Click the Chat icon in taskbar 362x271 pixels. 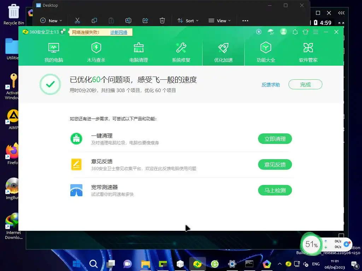[x=128, y=264]
